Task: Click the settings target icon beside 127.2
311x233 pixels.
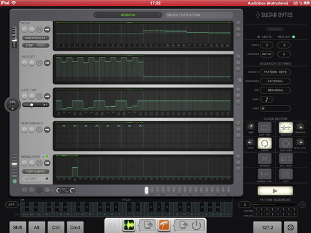Action: pyautogui.click(x=290, y=227)
